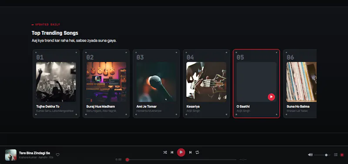348x164 pixels.
Task: Open Kesariya guitar cover image
Action: tap(206, 82)
